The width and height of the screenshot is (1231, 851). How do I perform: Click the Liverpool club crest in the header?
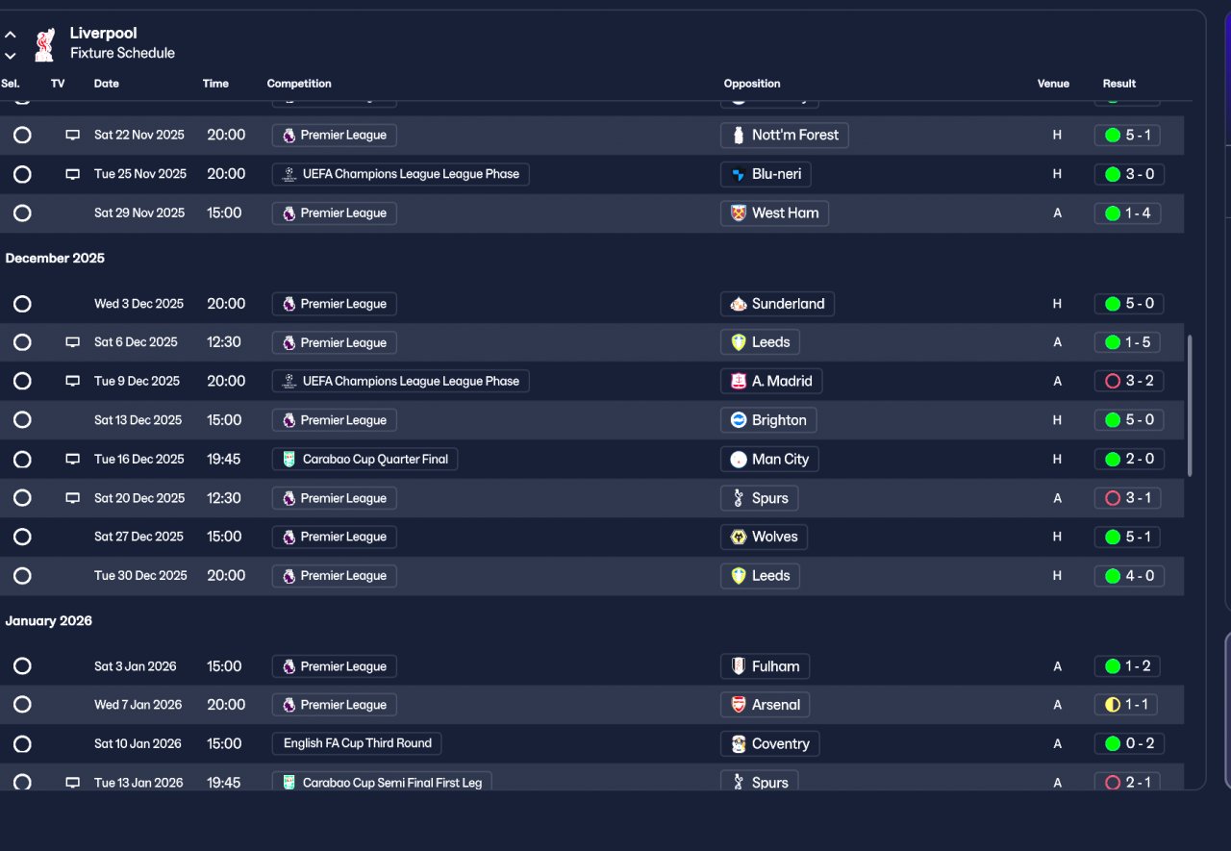(44, 43)
